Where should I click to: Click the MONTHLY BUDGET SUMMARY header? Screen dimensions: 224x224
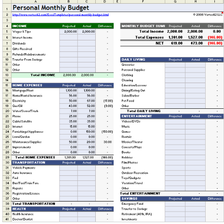[x=143, y=26]
